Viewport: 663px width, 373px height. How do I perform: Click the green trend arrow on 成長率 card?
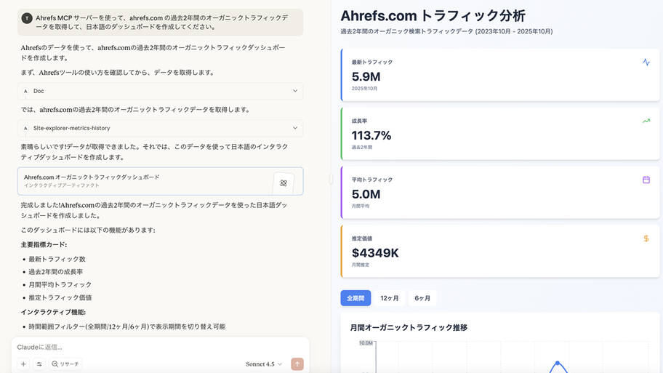click(x=646, y=121)
